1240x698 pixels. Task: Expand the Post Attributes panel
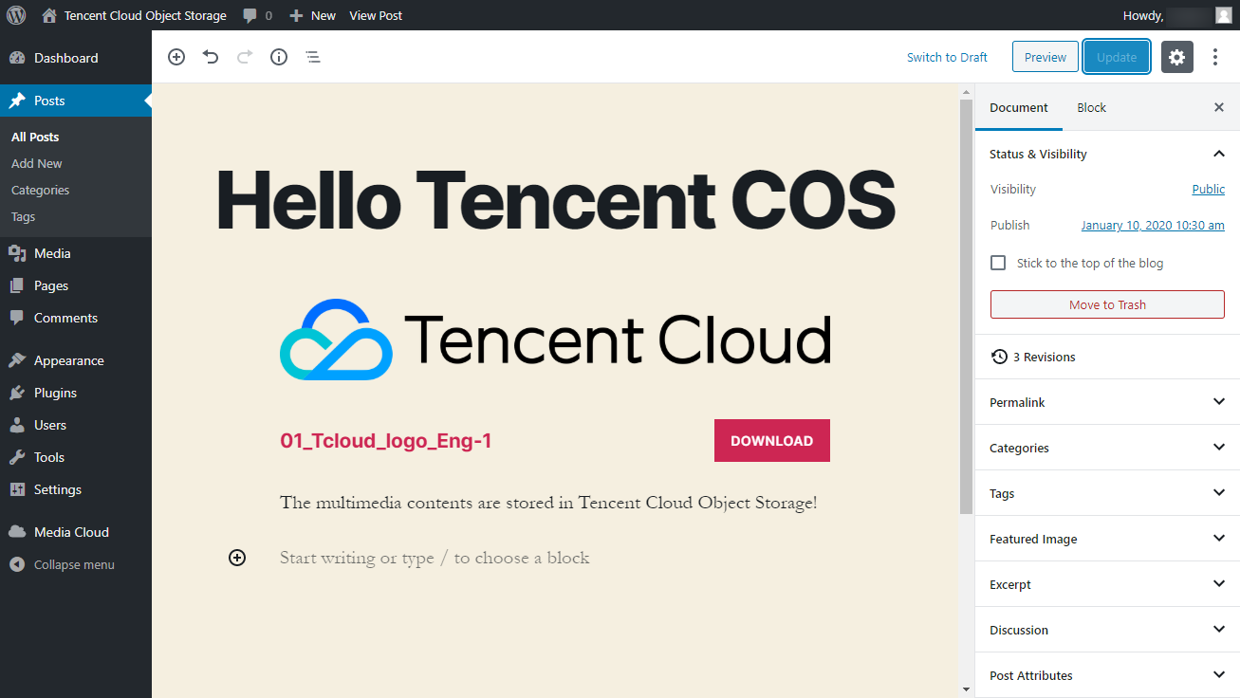pos(1107,675)
